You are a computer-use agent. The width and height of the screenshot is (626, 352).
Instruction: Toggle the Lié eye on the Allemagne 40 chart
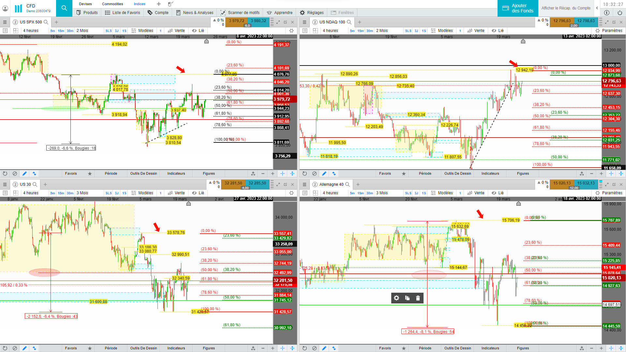pos(494,193)
